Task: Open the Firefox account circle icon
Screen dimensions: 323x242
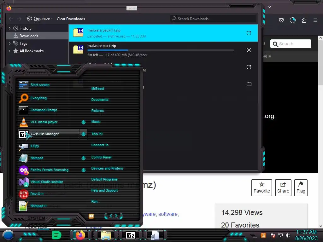Action: click(x=292, y=20)
